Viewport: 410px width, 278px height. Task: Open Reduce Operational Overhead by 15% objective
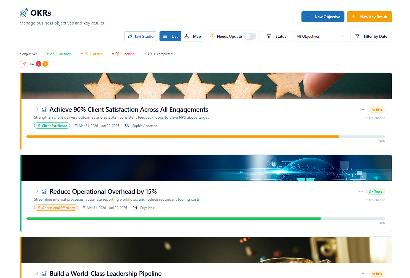coord(103,192)
